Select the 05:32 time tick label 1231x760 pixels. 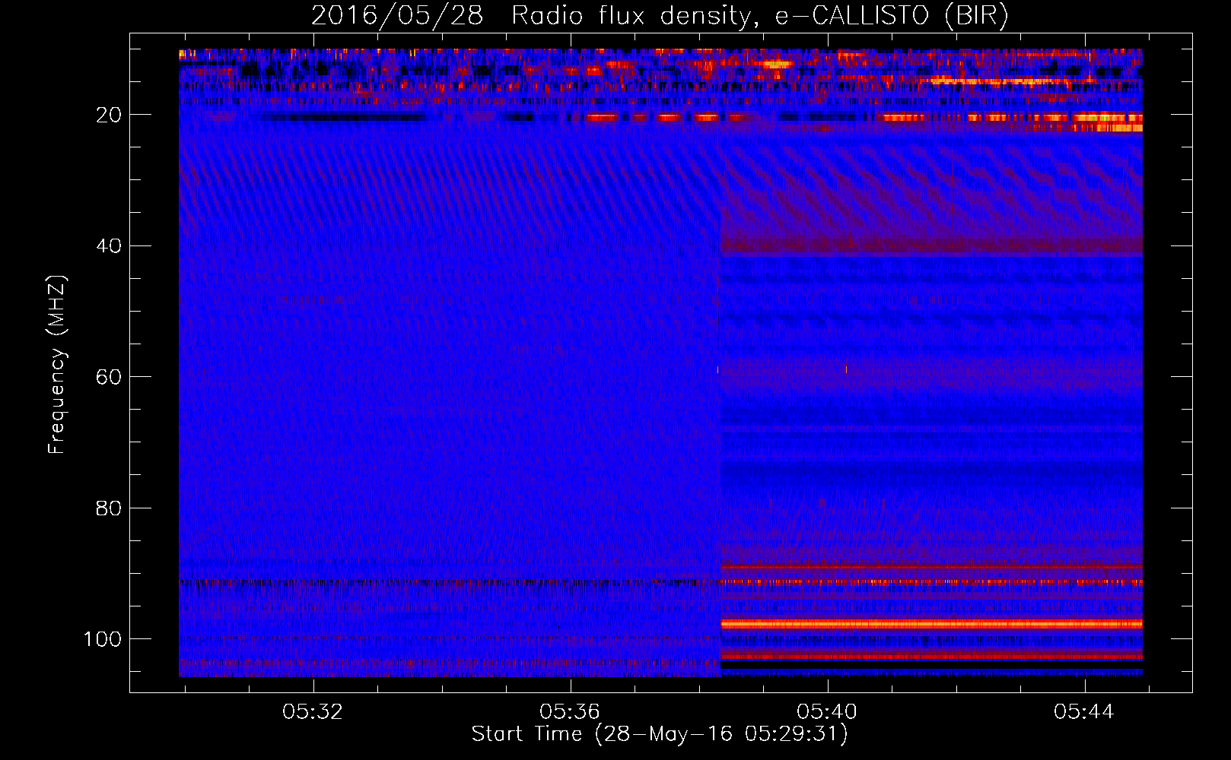313,712
